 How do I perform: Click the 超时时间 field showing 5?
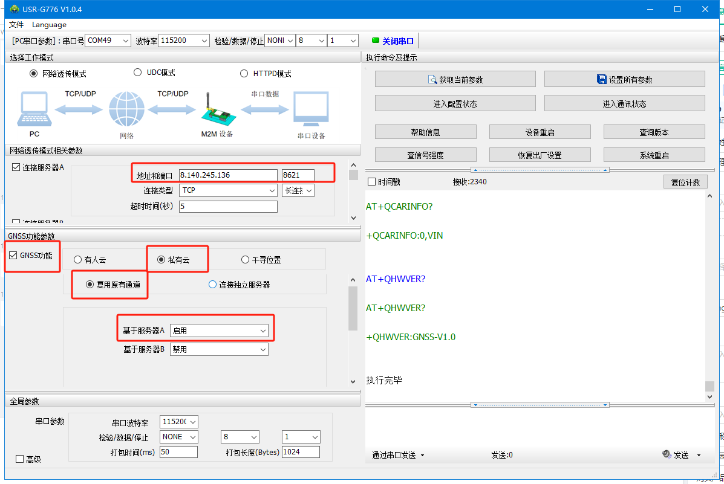228,206
